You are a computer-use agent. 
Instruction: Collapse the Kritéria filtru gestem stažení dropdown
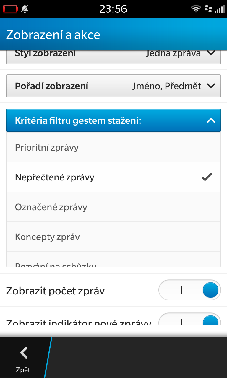point(113,120)
